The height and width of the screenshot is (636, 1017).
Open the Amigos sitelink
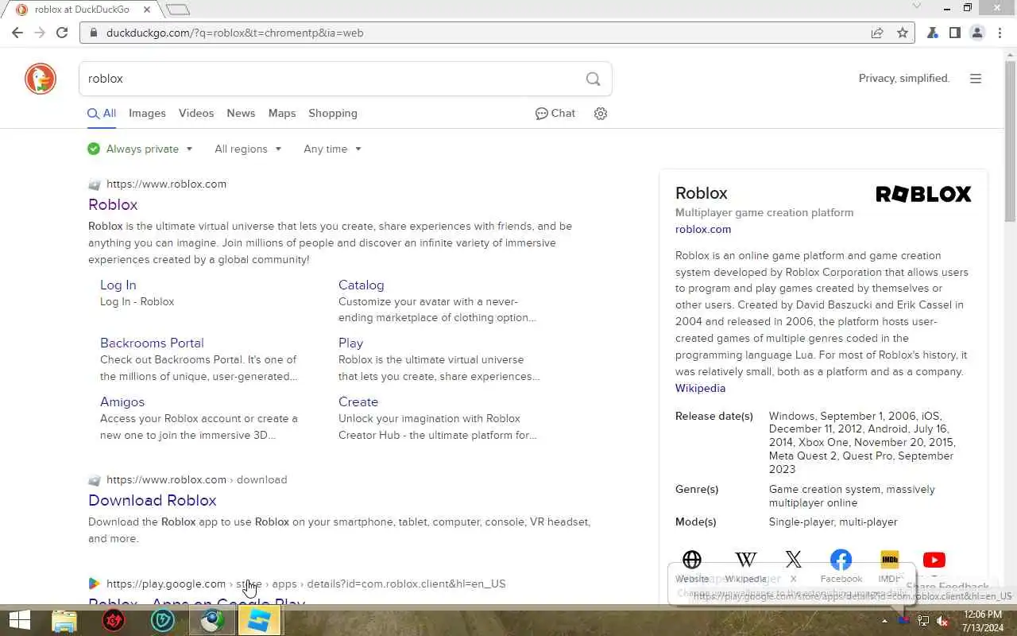coord(122,401)
